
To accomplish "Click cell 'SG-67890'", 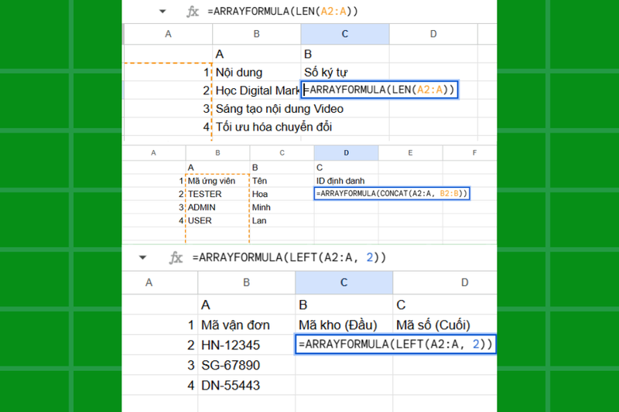I will (x=246, y=365).
